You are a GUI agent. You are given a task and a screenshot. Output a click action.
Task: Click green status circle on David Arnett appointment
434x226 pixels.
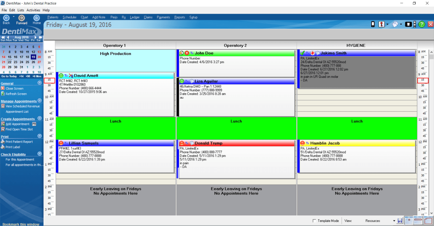pyautogui.click(x=61, y=76)
